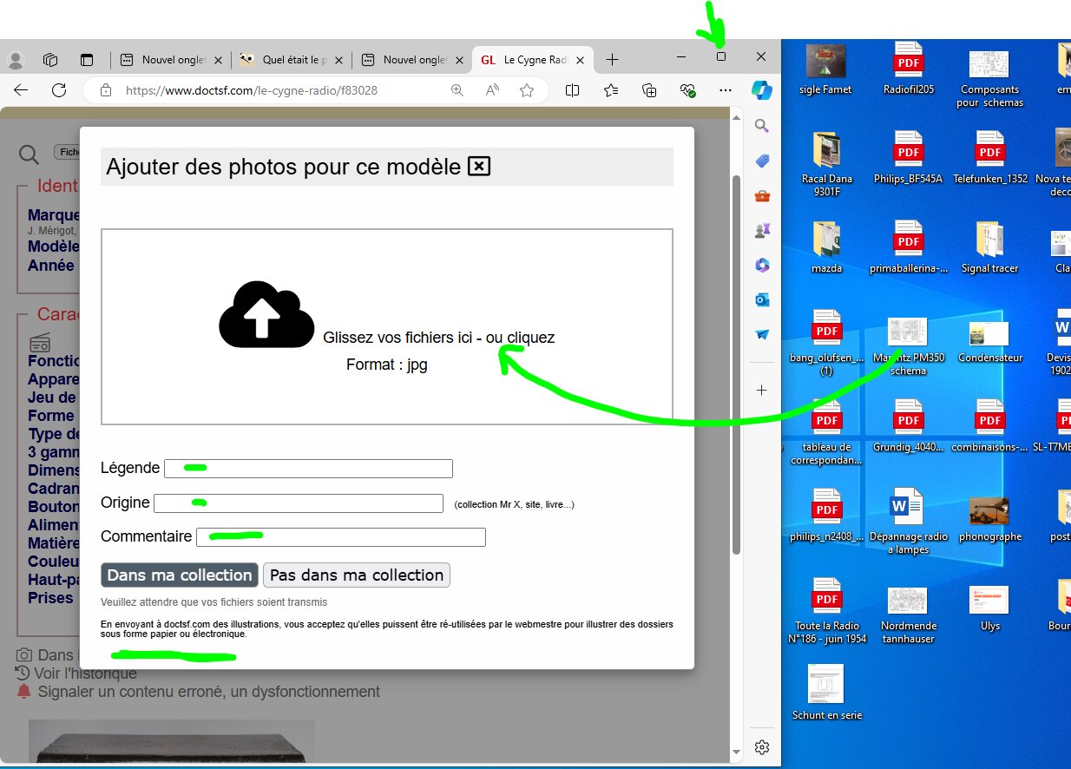Add page to favorites star icon
The width and height of the screenshot is (1071, 769).
(x=526, y=89)
